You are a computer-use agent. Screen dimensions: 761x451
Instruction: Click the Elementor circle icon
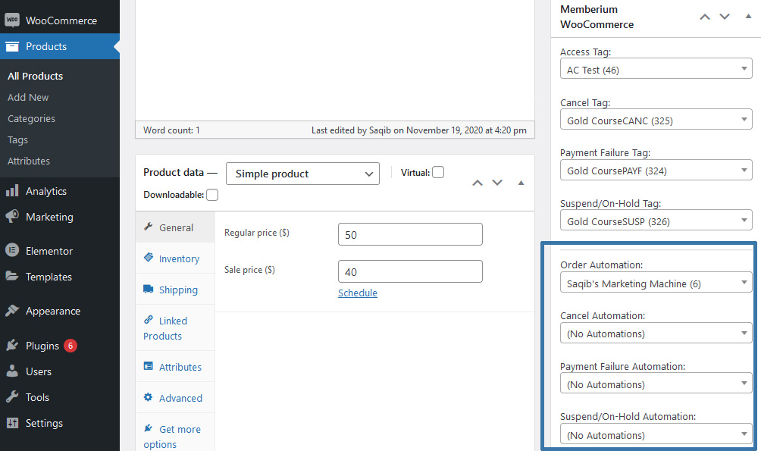coord(12,250)
